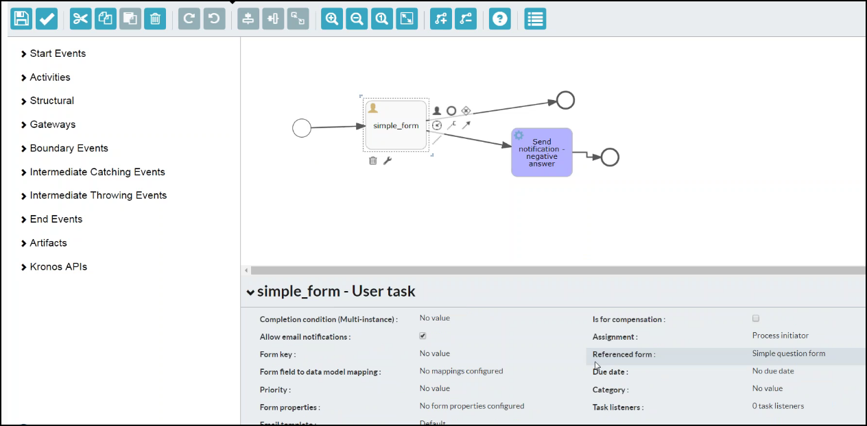Image resolution: width=867 pixels, height=426 pixels.
Task: Align elements vertically via toolbar icon
Action: (248, 18)
